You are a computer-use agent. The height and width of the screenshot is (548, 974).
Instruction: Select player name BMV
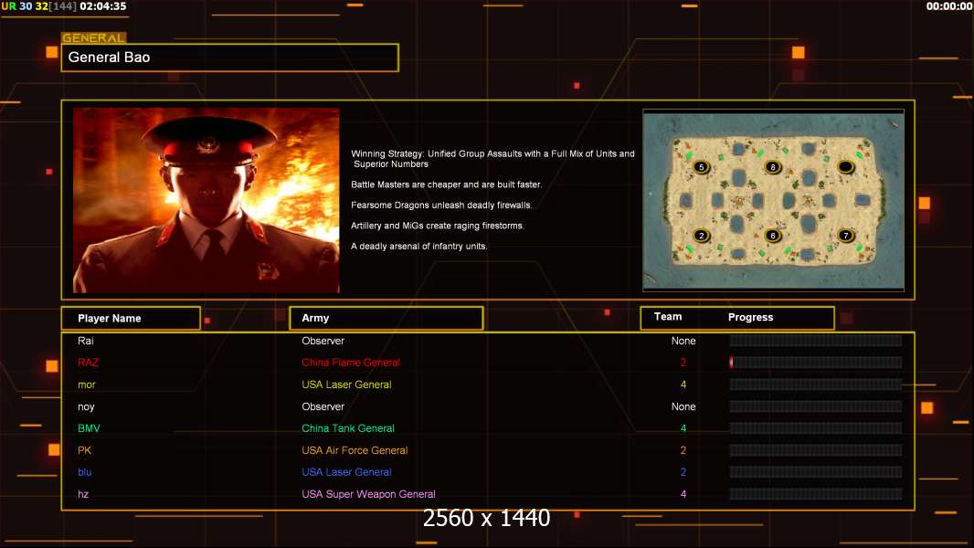coord(89,428)
